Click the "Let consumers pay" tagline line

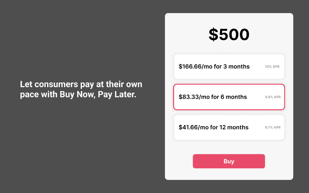click(x=81, y=84)
